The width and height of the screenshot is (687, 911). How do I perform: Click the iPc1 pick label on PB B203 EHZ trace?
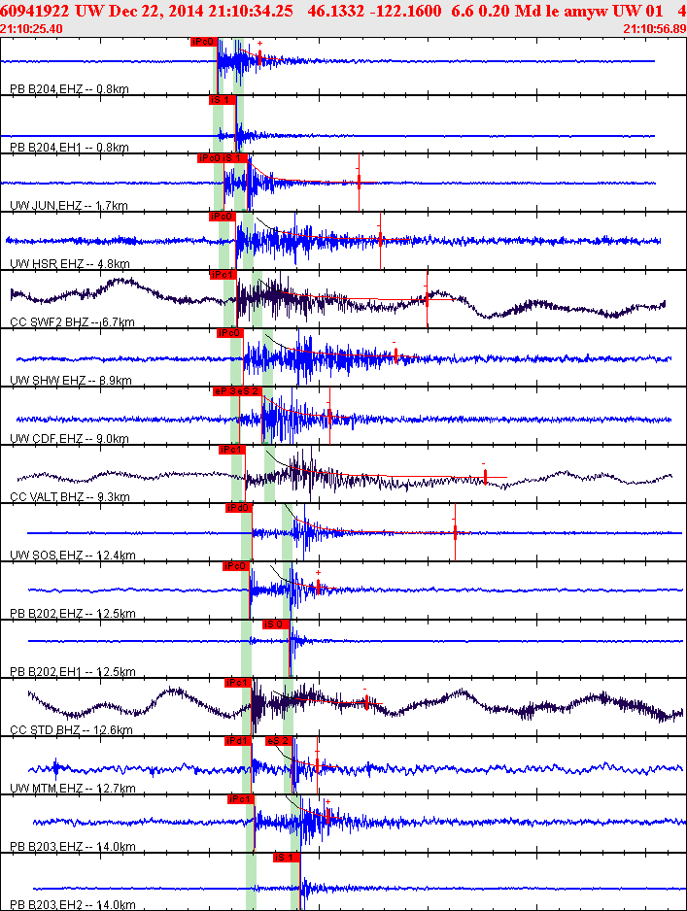tap(241, 799)
